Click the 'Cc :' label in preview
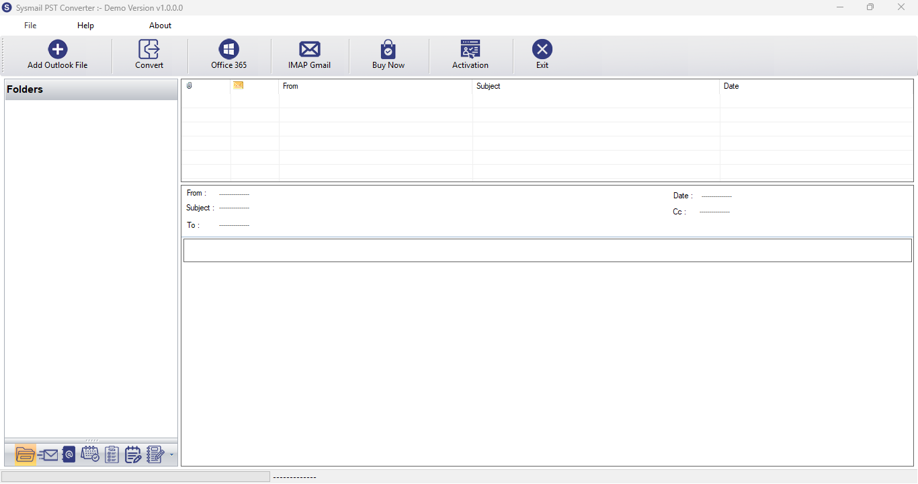This screenshot has height=484, width=918. (x=679, y=212)
